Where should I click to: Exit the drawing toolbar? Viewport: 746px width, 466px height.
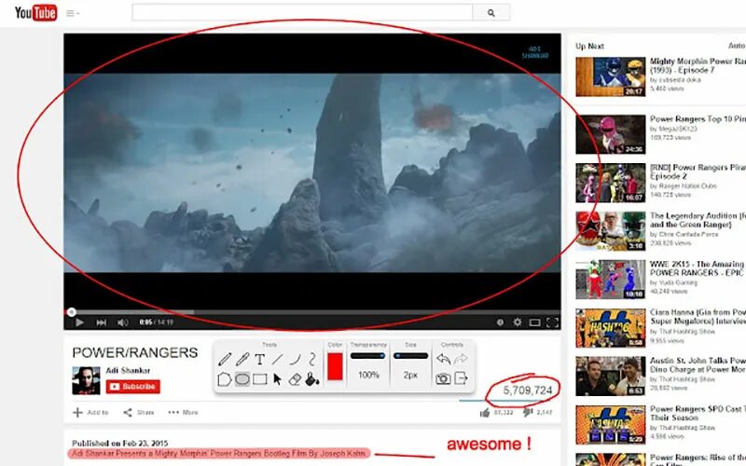[x=461, y=378]
